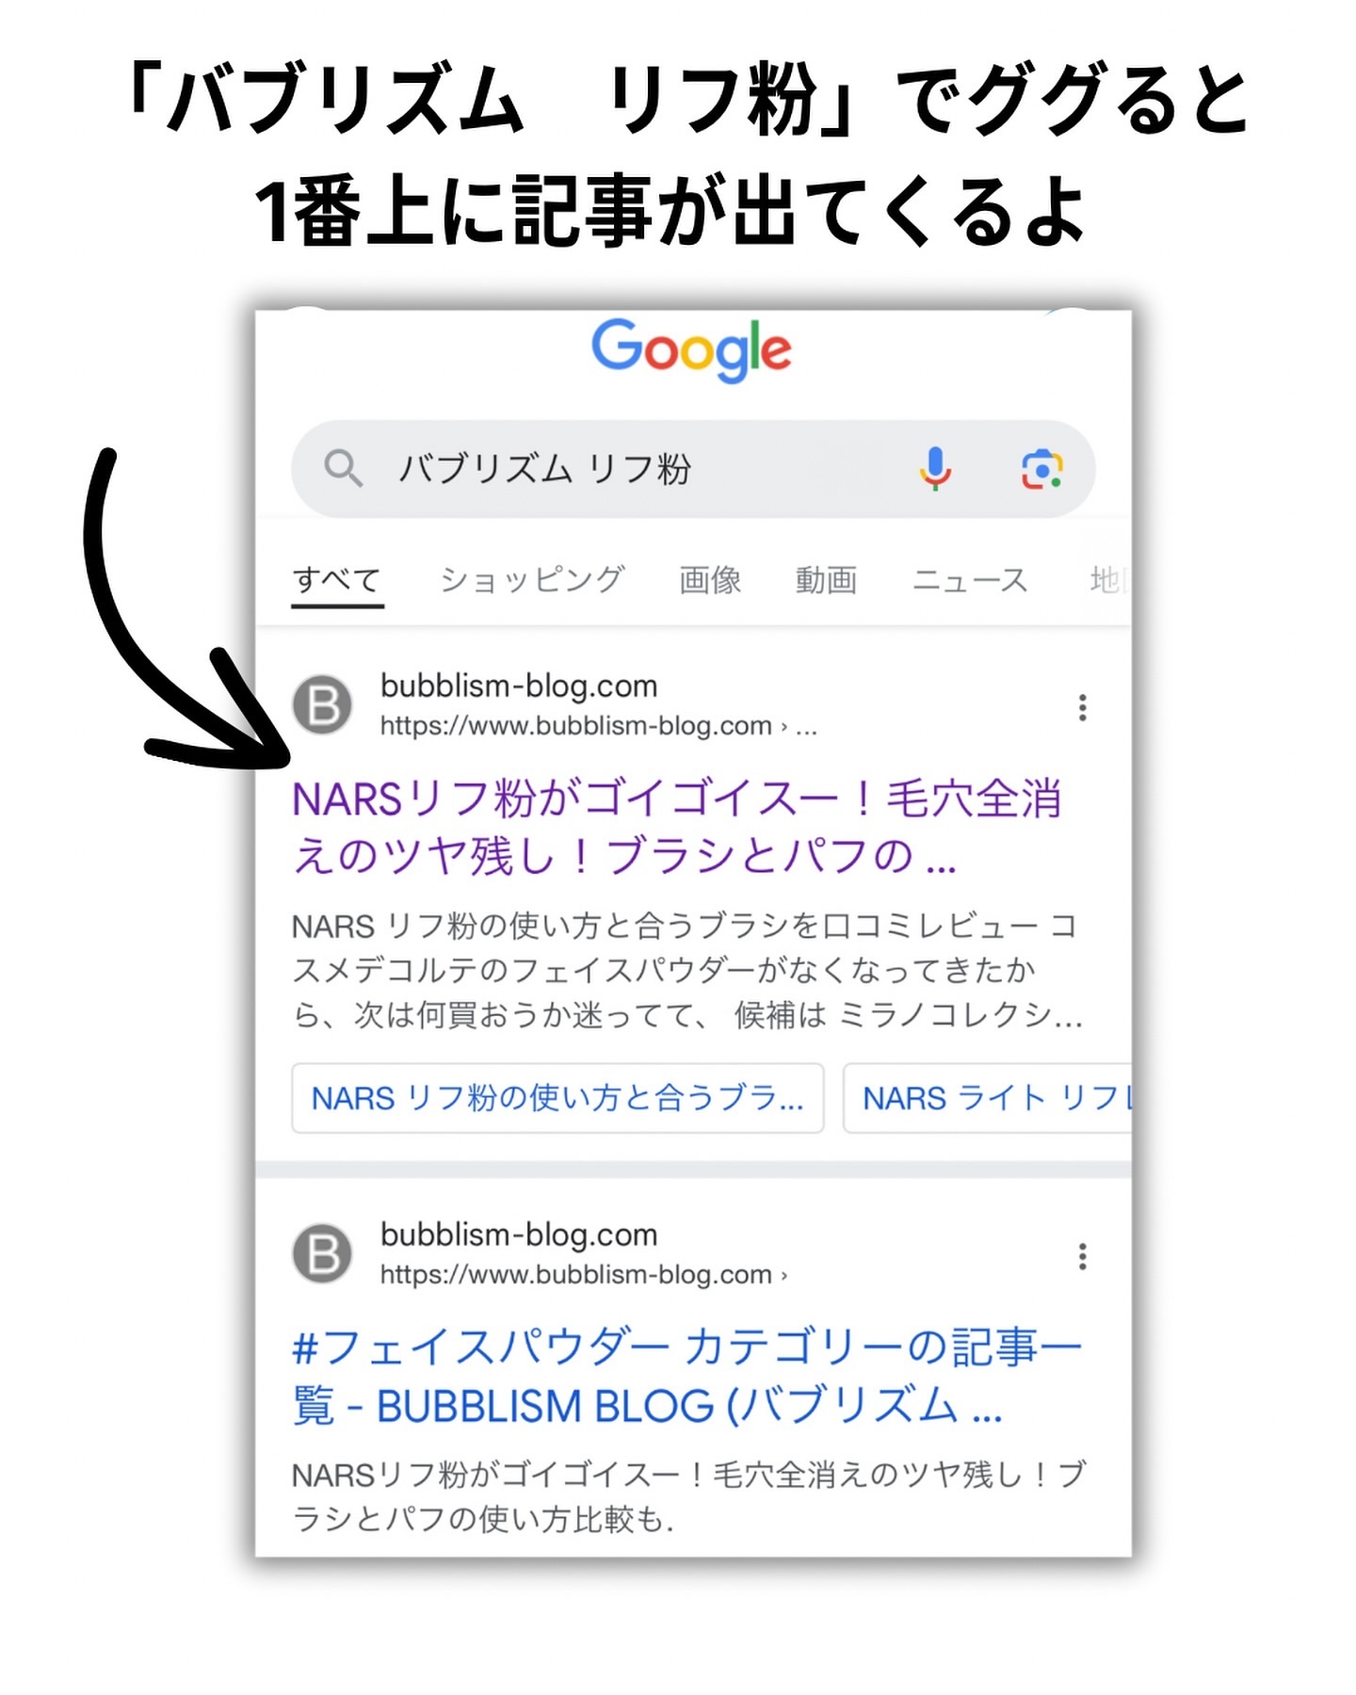Open Google Lens camera search
Screen dimensions: 1356x1695
coord(1041,469)
